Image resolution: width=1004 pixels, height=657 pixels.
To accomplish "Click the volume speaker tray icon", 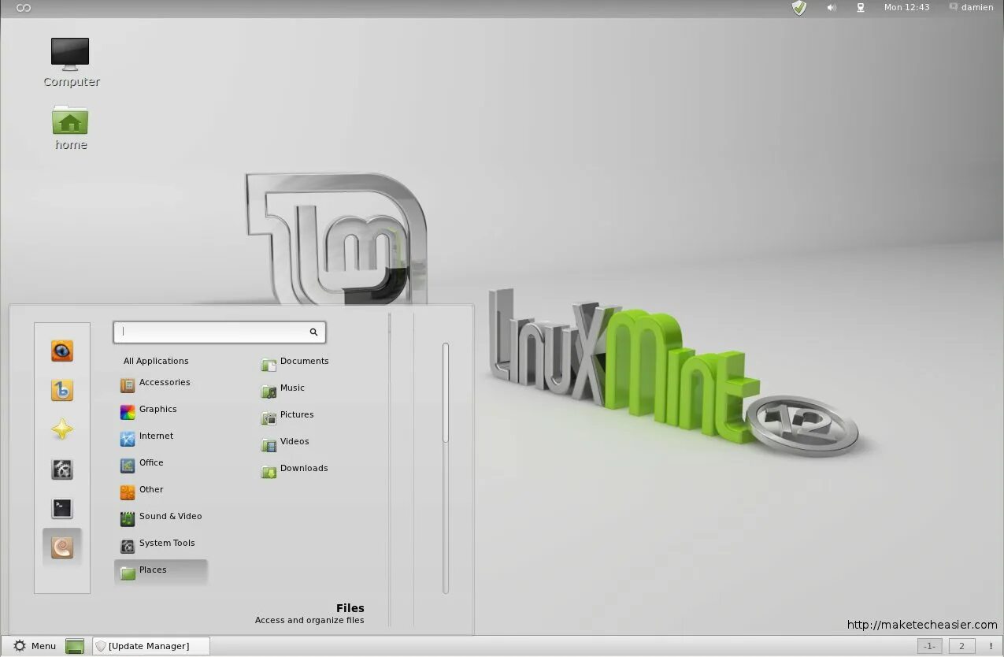I will [x=832, y=8].
